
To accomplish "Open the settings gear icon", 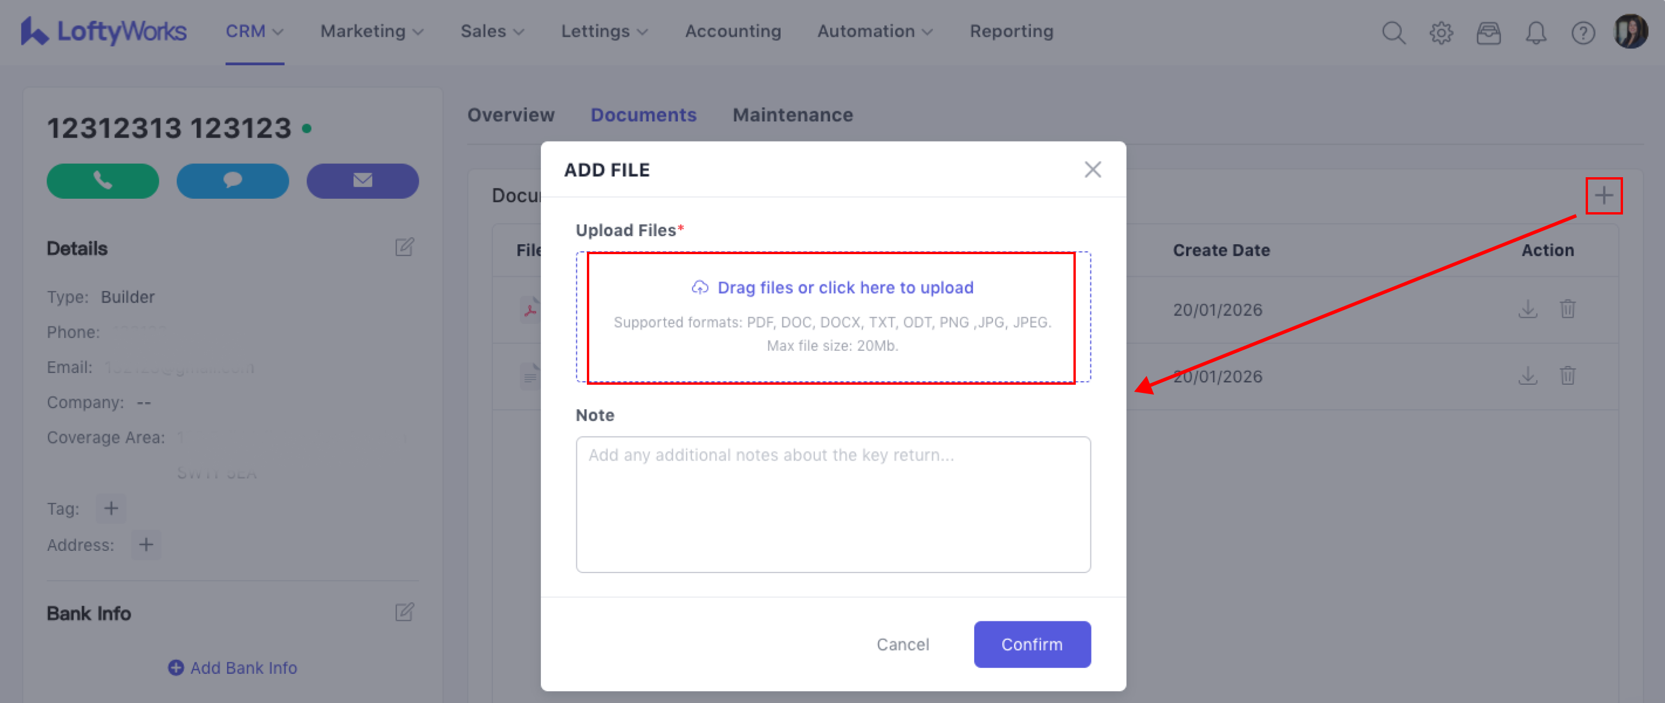I will [x=1441, y=31].
